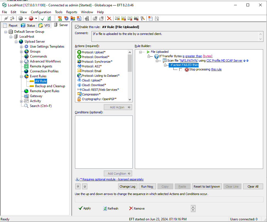Open dropdown arrow next to GO button

coord(26,18)
